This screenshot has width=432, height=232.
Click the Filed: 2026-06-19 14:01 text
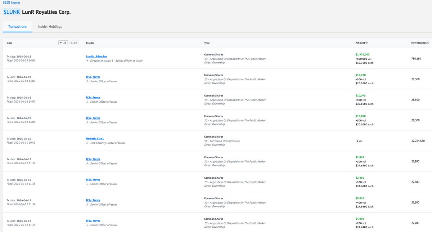point(21,61)
